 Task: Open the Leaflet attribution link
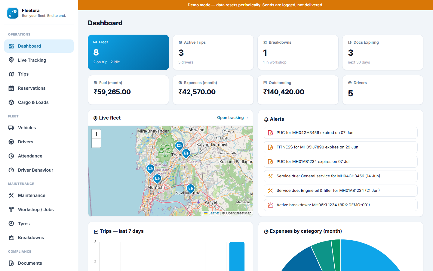coord(214,213)
